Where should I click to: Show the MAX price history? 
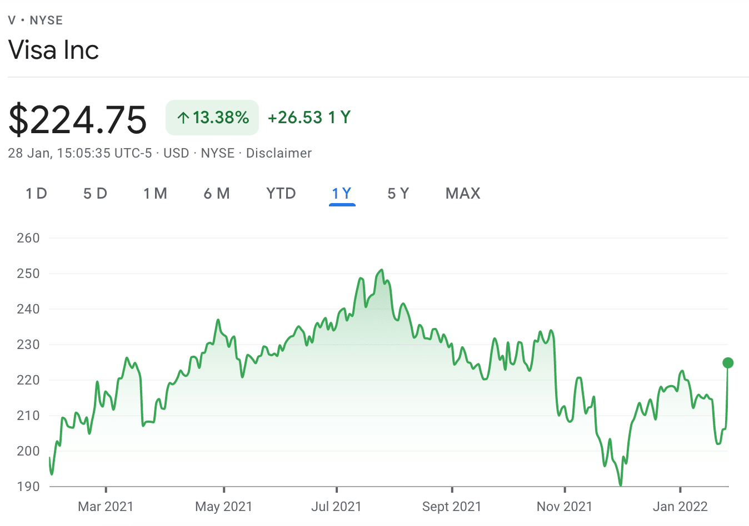coord(463,194)
